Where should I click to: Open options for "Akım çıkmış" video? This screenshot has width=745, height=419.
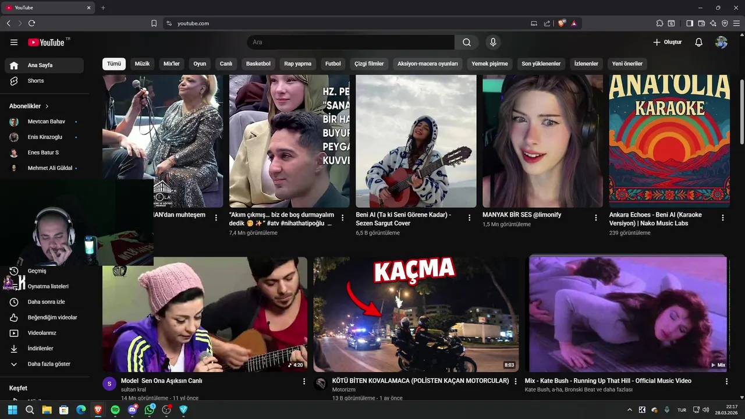click(x=343, y=218)
